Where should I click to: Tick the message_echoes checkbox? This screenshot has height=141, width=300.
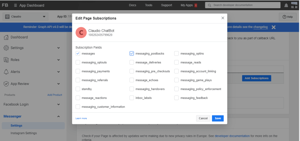(132, 80)
